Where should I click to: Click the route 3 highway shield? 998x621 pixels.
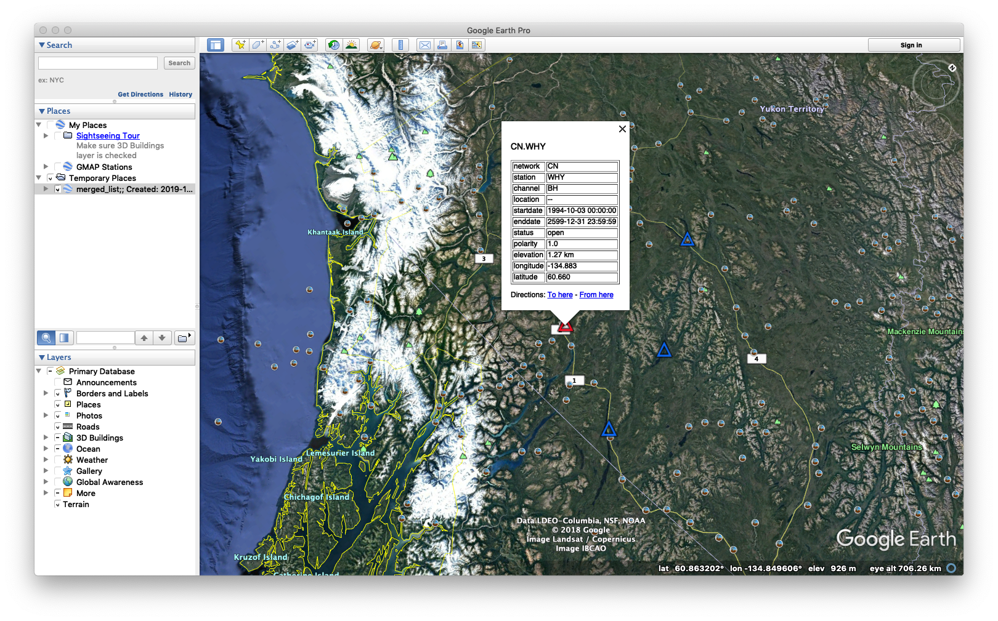(x=484, y=258)
